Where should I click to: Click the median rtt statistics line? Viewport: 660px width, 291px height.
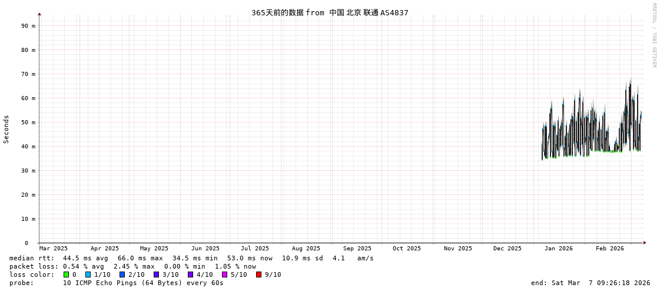coord(191,258)
